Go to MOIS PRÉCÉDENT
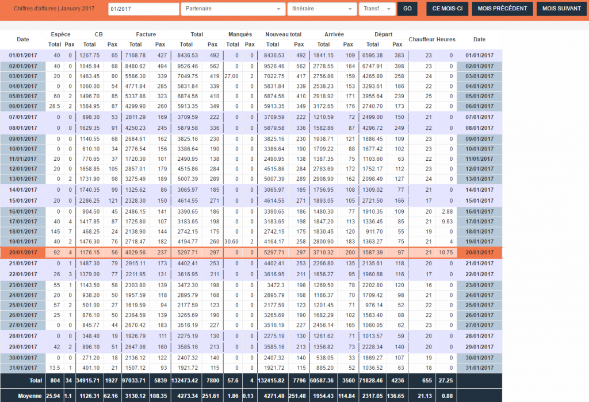The width and height of the screenshot is (589, 402). pyautogui.click(x=502, y=9)
